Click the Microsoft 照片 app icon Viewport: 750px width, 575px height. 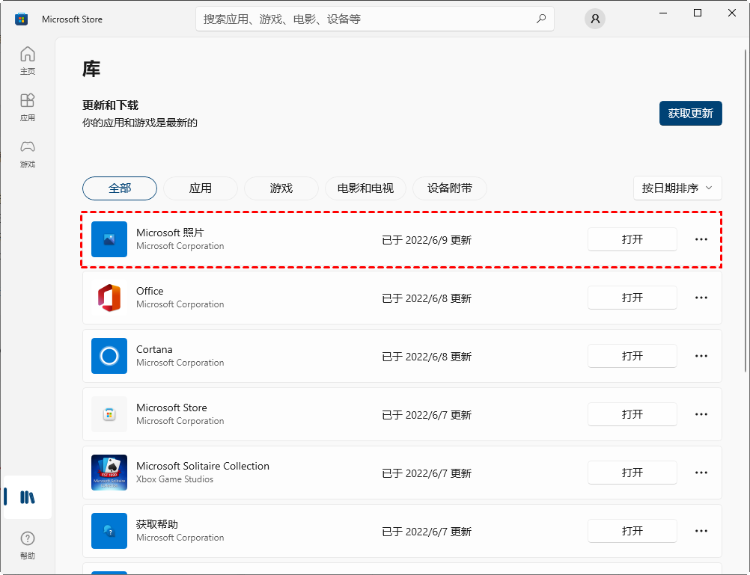[109, 239]
